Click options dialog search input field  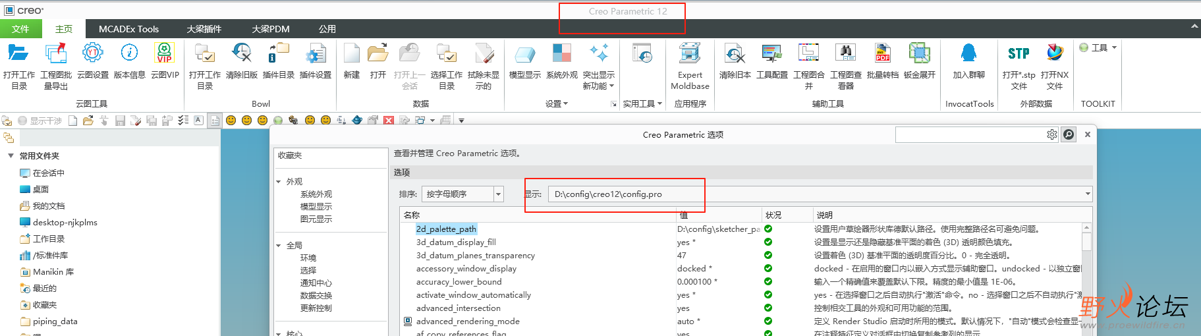pos(970,134)
